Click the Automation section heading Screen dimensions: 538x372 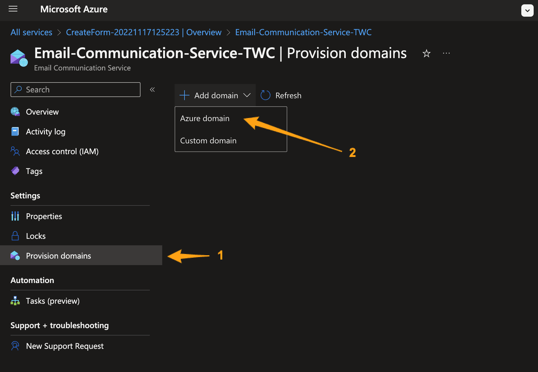32,280
